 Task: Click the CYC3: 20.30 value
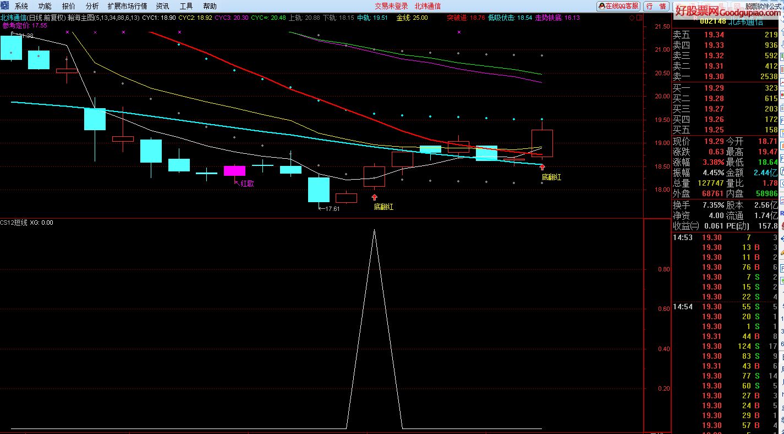pyautogui.click(x=231, y=18)
